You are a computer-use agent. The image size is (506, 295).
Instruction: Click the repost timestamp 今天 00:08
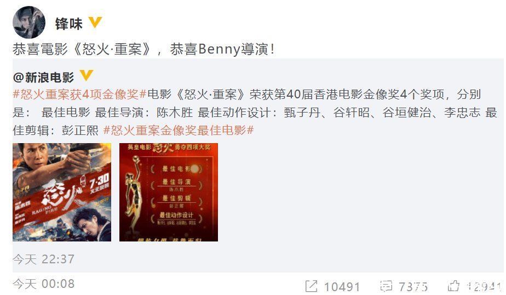44,284
